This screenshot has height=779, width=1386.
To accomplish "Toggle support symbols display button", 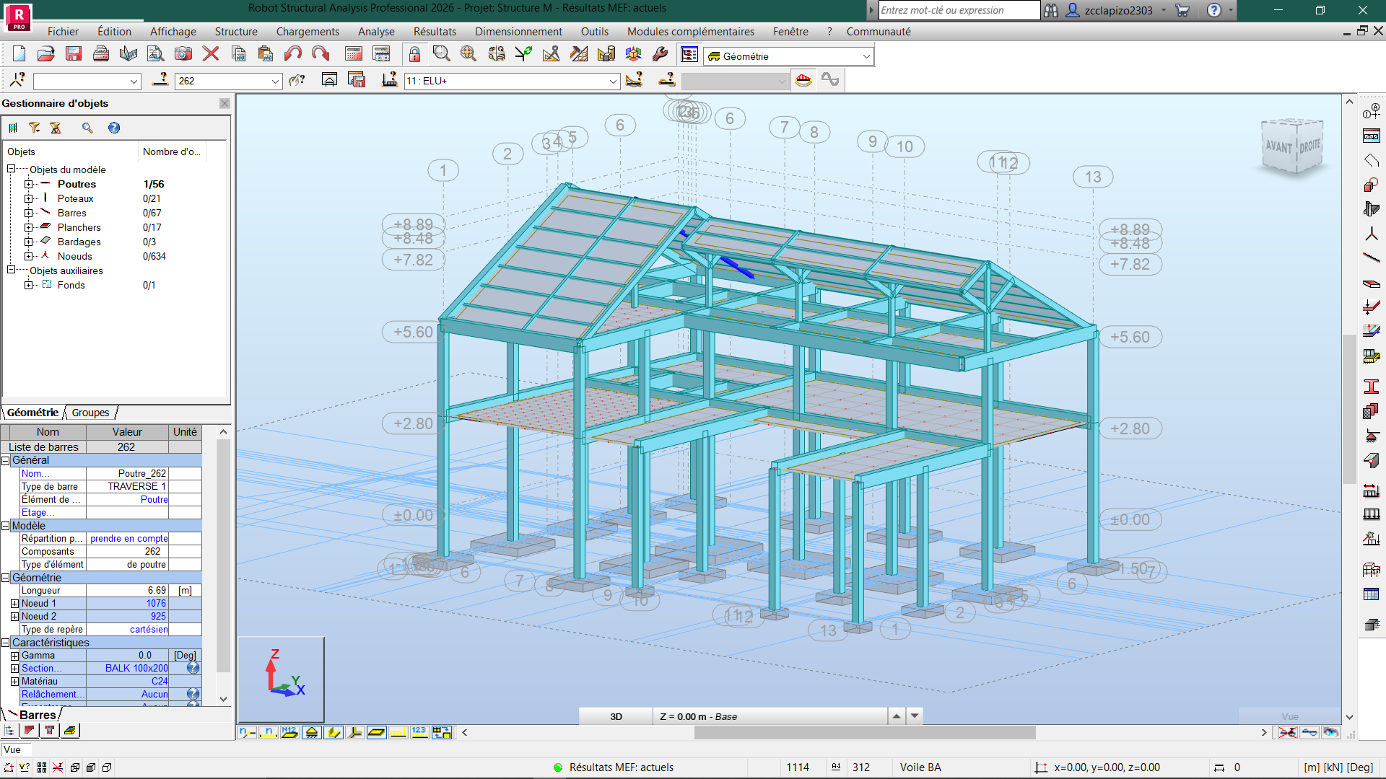I will click(312, 732).
